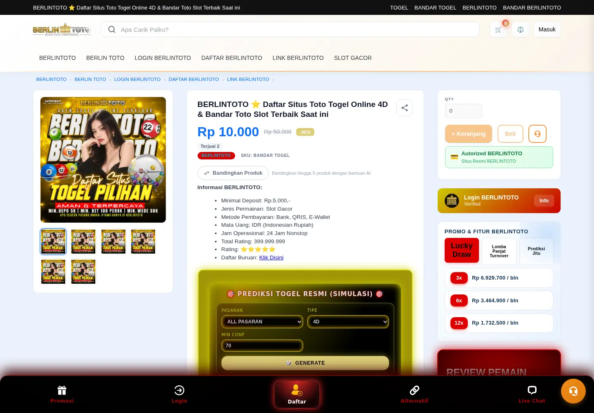Focus the Apa Carik Palku search field
Screen dimensions: 594x413
(x=290, y=29)
